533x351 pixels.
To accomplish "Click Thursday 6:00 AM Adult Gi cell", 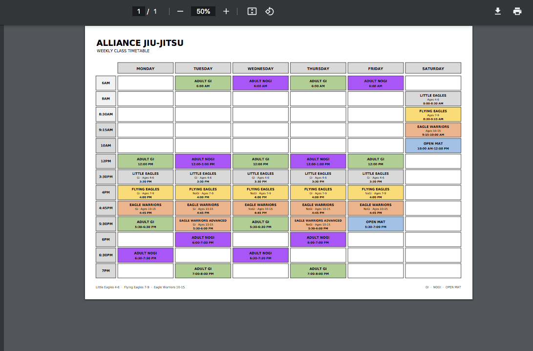I will [x=318, y=83].
